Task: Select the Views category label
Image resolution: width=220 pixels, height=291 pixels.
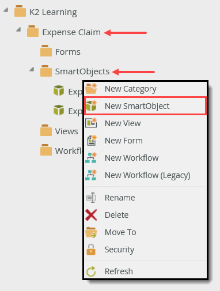Action: [x=66, y=131]
